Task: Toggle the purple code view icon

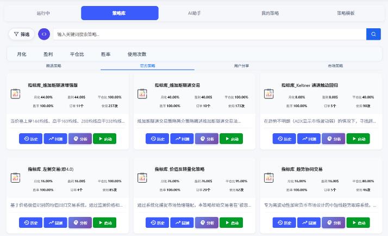Action: (x=44, y=34)
